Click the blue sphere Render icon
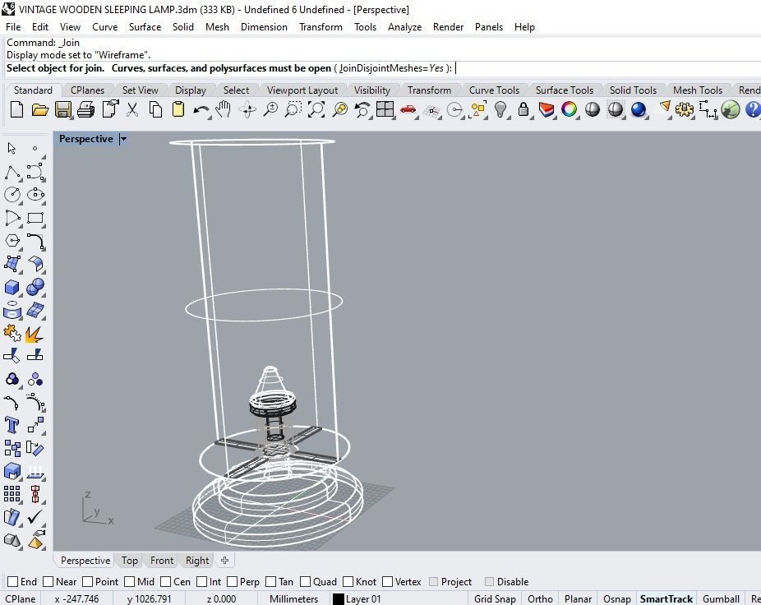 [639, 109]
